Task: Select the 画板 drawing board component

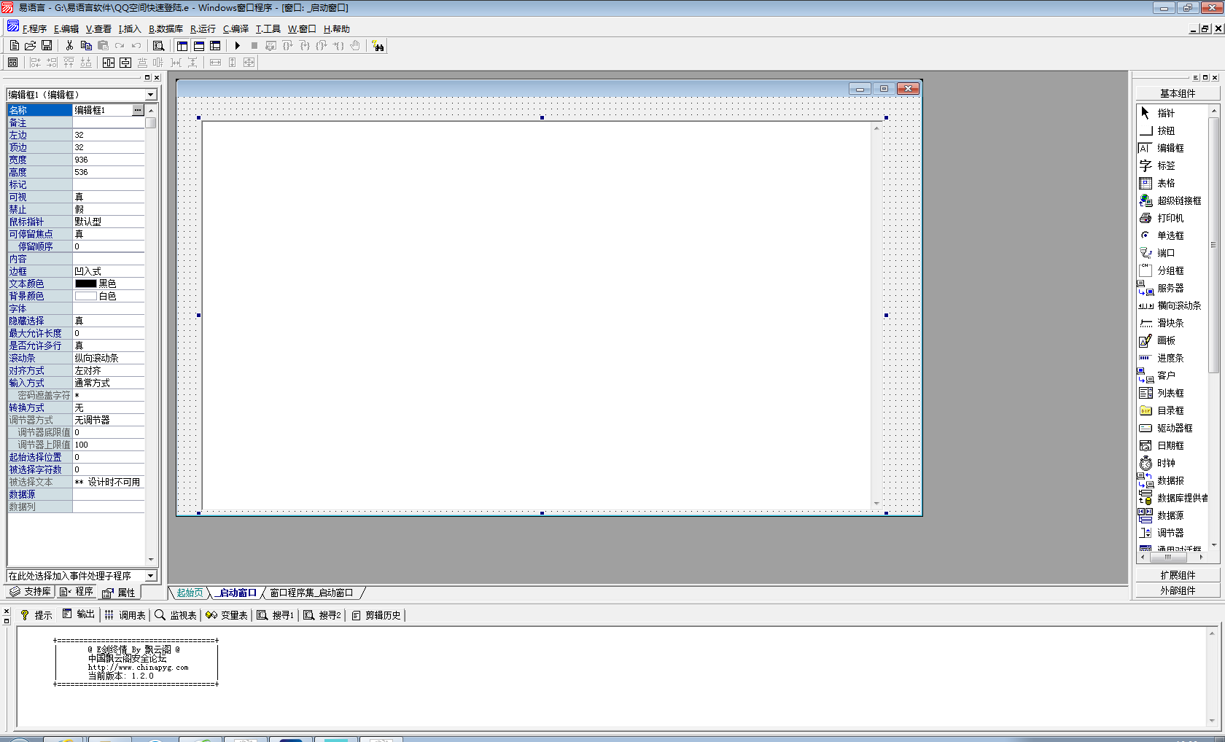Action: click(x=1166, y=341)
